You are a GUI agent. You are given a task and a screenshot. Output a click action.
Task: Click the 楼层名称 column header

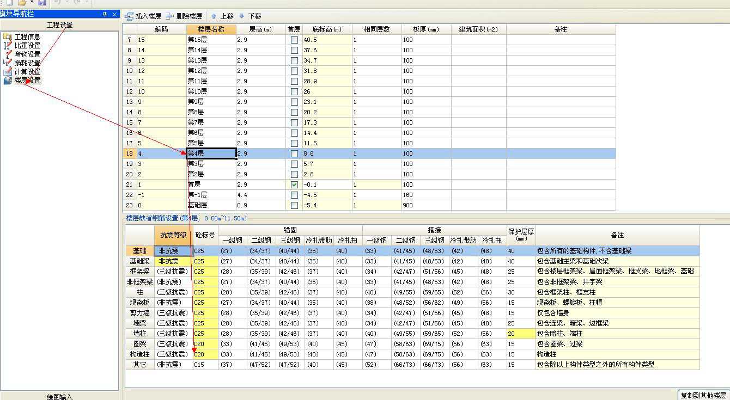click(211, 29)
